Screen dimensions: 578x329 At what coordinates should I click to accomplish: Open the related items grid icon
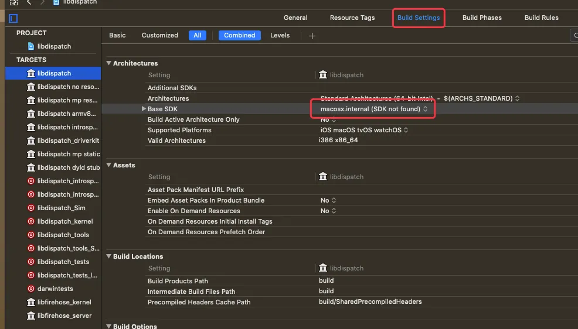tap(13, 2)
